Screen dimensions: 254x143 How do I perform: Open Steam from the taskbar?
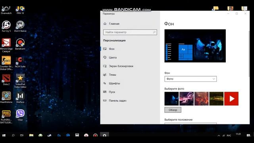(x=49, y=135)
